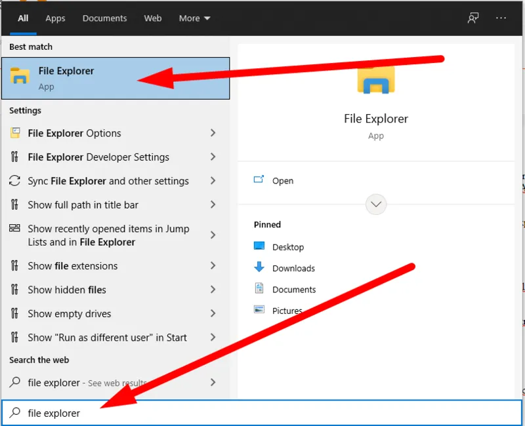Click the 'Downloads' pinned item label
Screen dimensions: 525x426
[x=293, y=268]
